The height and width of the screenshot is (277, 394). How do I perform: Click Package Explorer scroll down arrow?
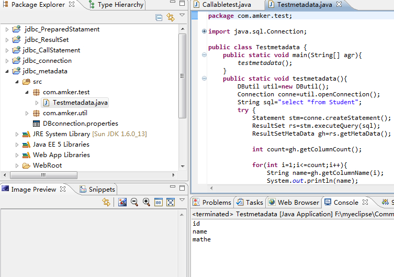tap(183, 167)
